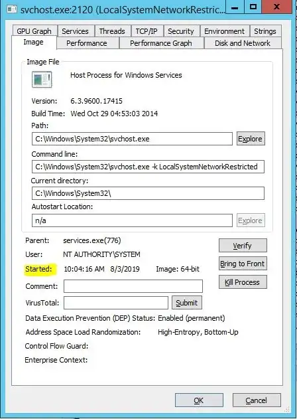Click the parent process services.exe(776)

pos(92,240)
